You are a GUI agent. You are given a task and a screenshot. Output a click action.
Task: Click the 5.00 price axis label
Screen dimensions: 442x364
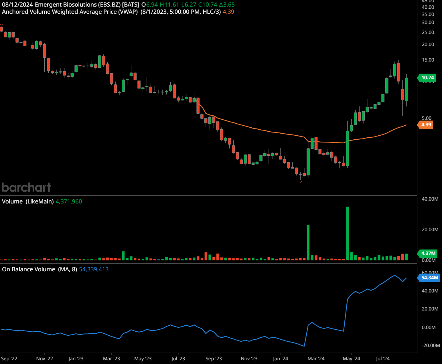[427, 118]
